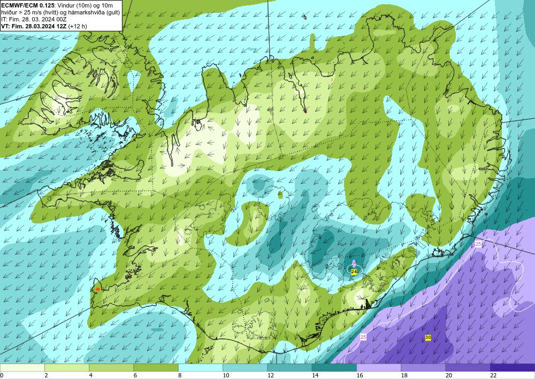Pick the violet 20–22 legend swatch
The image size is (535, 379).
point(468,367)
